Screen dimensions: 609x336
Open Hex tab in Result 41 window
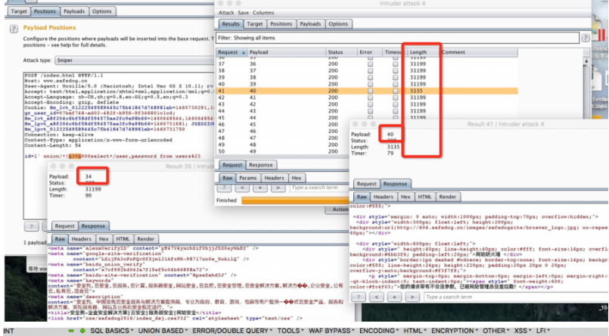(x=405, y=197)
